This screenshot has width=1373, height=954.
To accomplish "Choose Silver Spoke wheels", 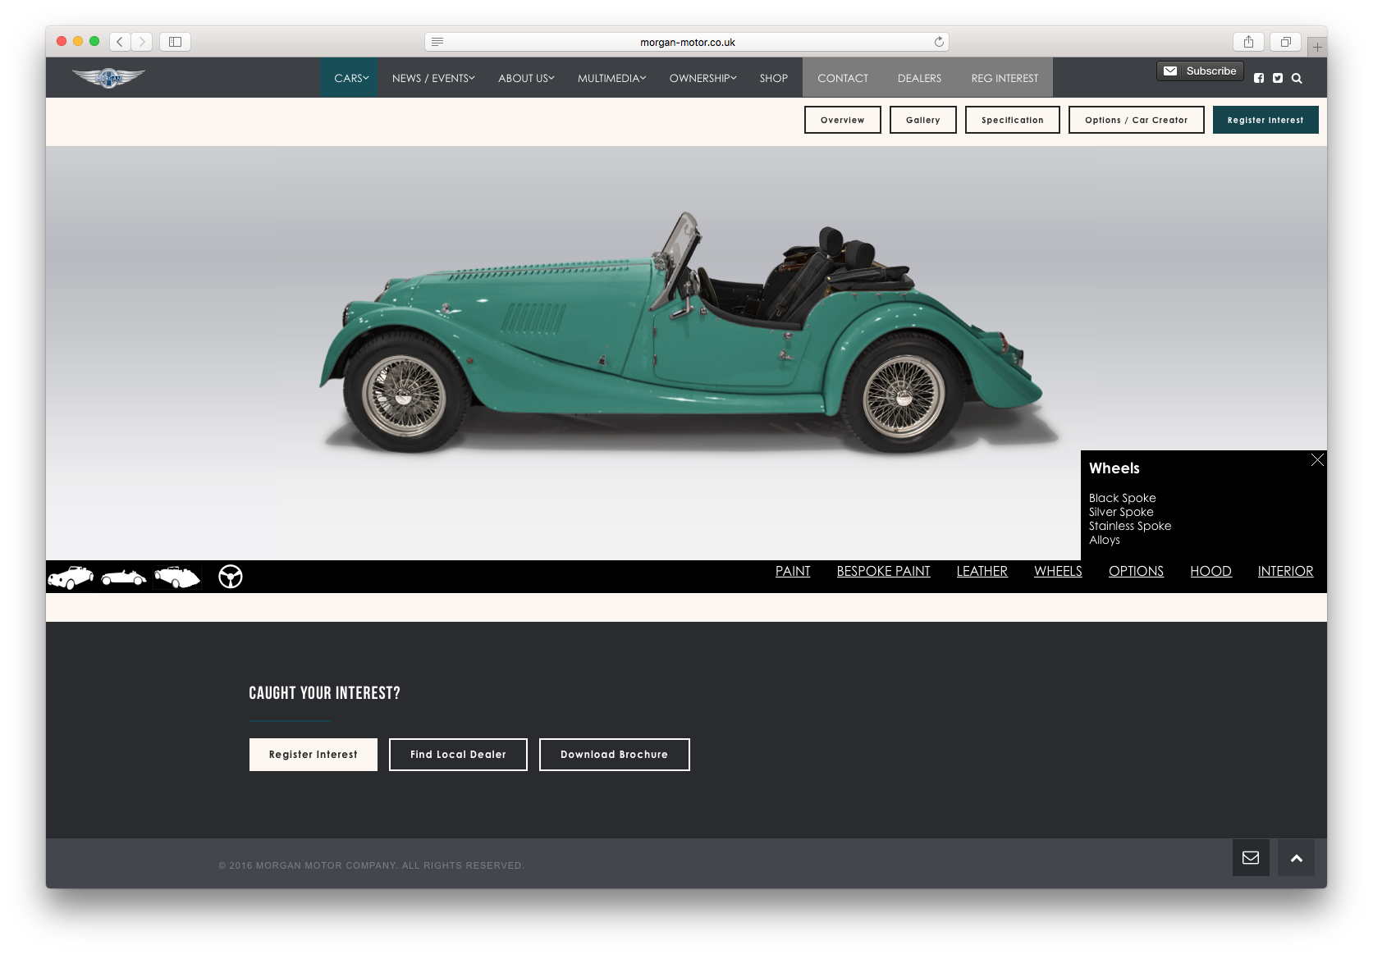I will (1121, 512).
